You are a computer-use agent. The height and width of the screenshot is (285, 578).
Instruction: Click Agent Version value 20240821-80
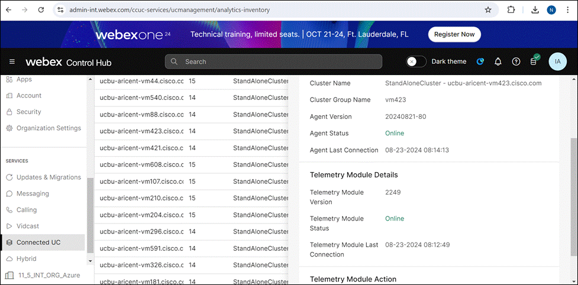point(405,116)
